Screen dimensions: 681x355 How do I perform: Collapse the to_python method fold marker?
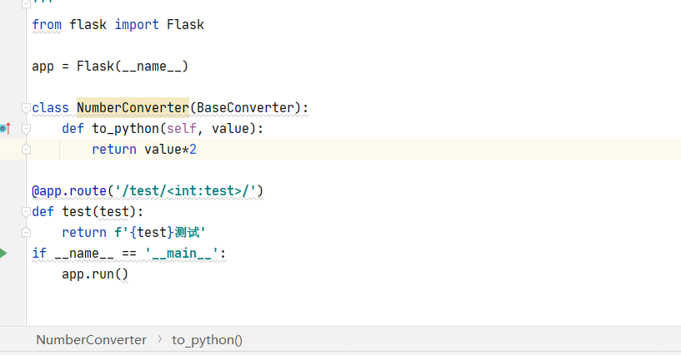point(26,129)
